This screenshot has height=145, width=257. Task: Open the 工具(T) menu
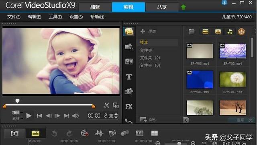point(55,17)
